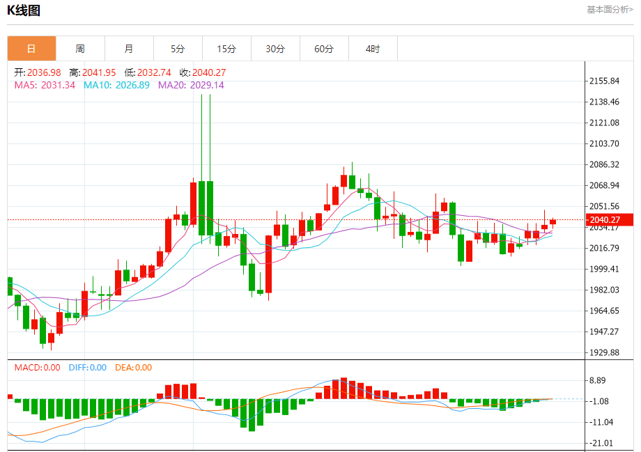
Task: Open the 基本面分析> link
Action: (610, 9)
